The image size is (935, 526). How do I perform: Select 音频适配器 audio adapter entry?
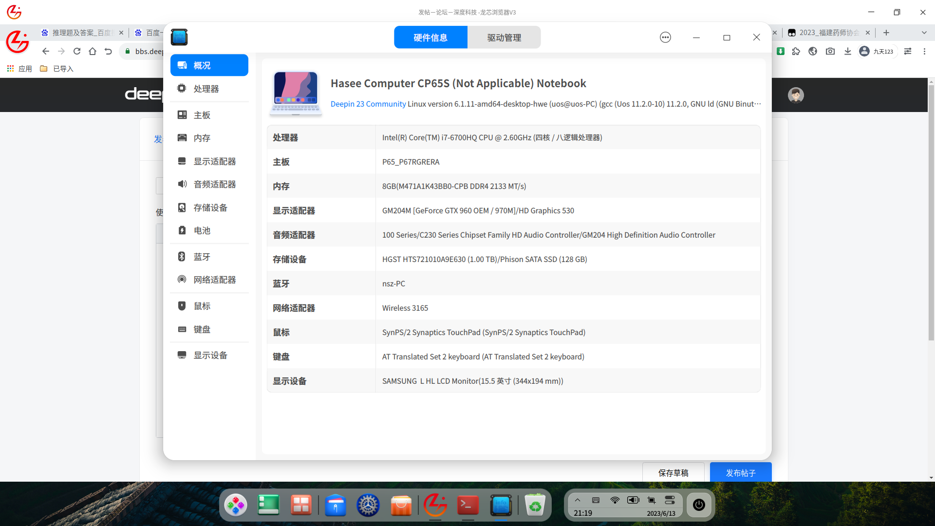[214, 184]
